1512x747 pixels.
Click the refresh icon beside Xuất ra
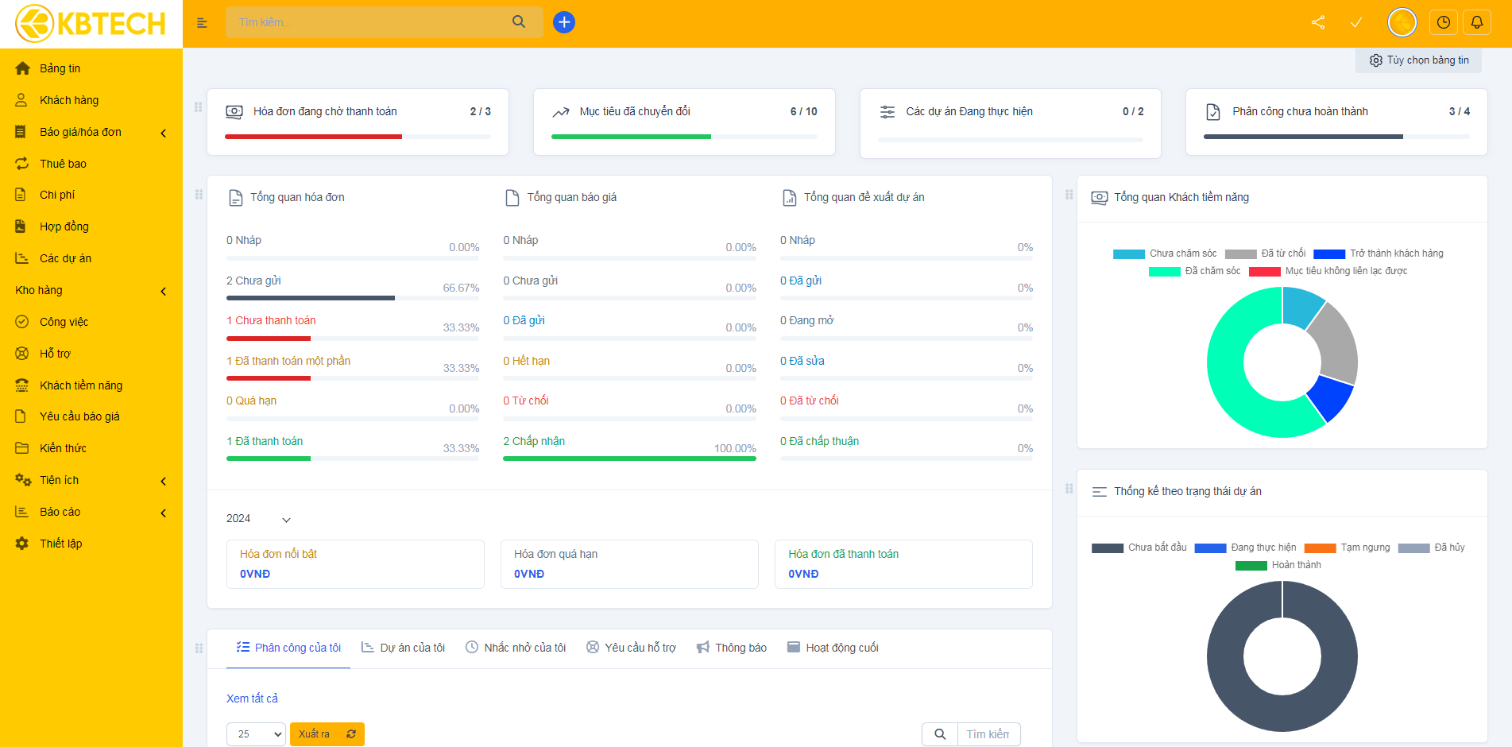351,734
